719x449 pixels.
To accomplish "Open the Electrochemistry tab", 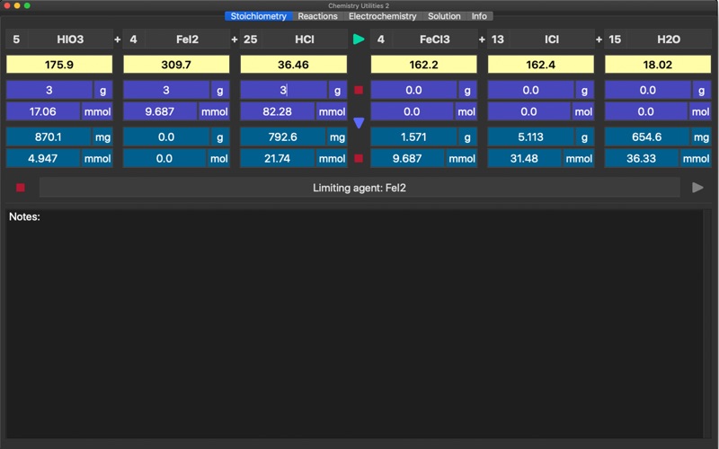I will coord(383,16).
